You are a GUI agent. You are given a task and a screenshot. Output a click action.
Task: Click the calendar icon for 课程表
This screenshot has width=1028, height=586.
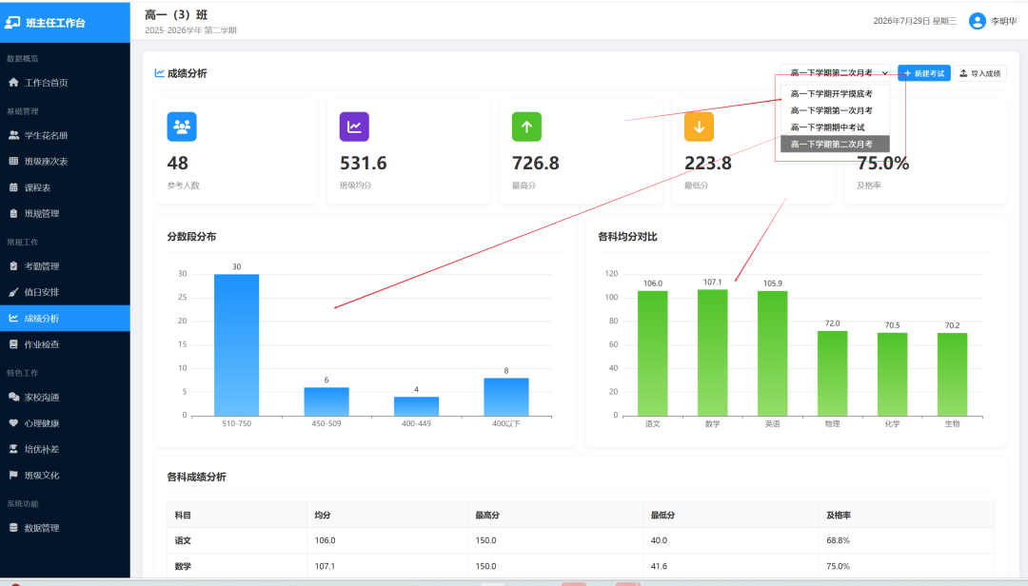(13, 187)
